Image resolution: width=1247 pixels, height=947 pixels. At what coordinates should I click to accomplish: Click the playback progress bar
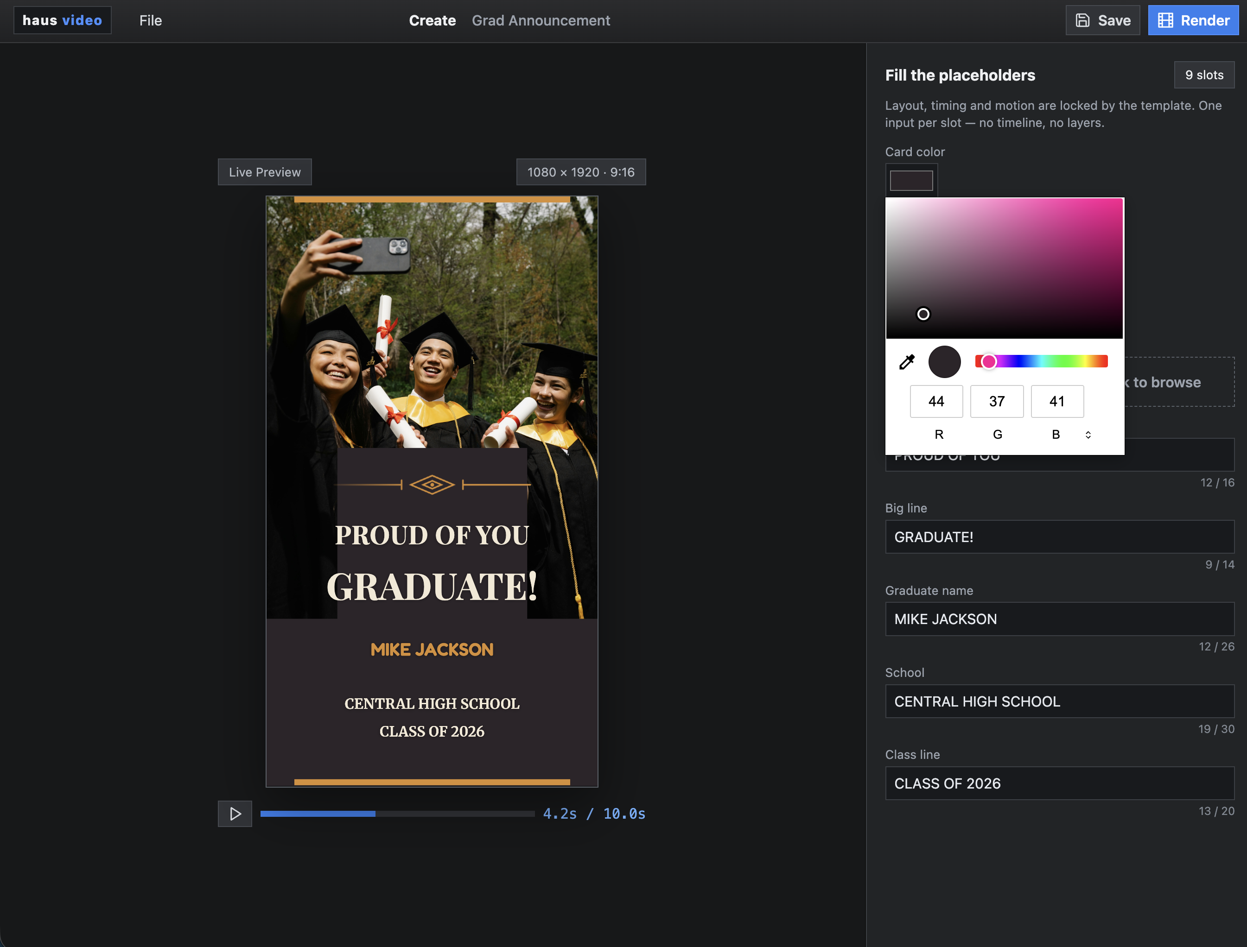coord(397,814)
